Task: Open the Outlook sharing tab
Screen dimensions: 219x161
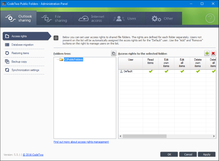Action: click(19, 18)
